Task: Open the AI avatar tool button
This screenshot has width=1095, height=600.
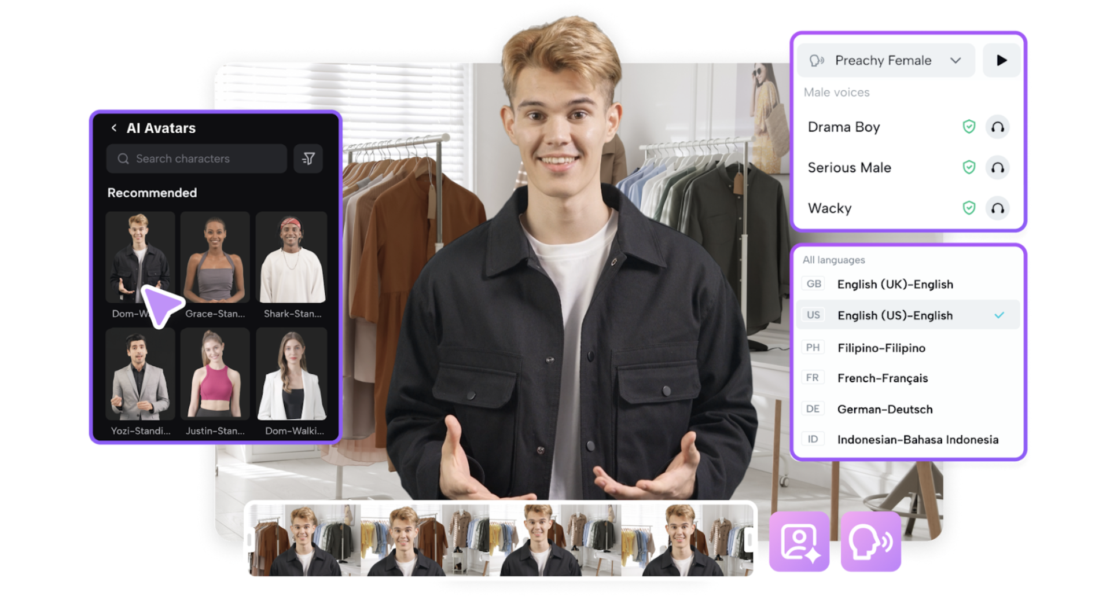Action: pyautogui.click(x=799, y=542)
